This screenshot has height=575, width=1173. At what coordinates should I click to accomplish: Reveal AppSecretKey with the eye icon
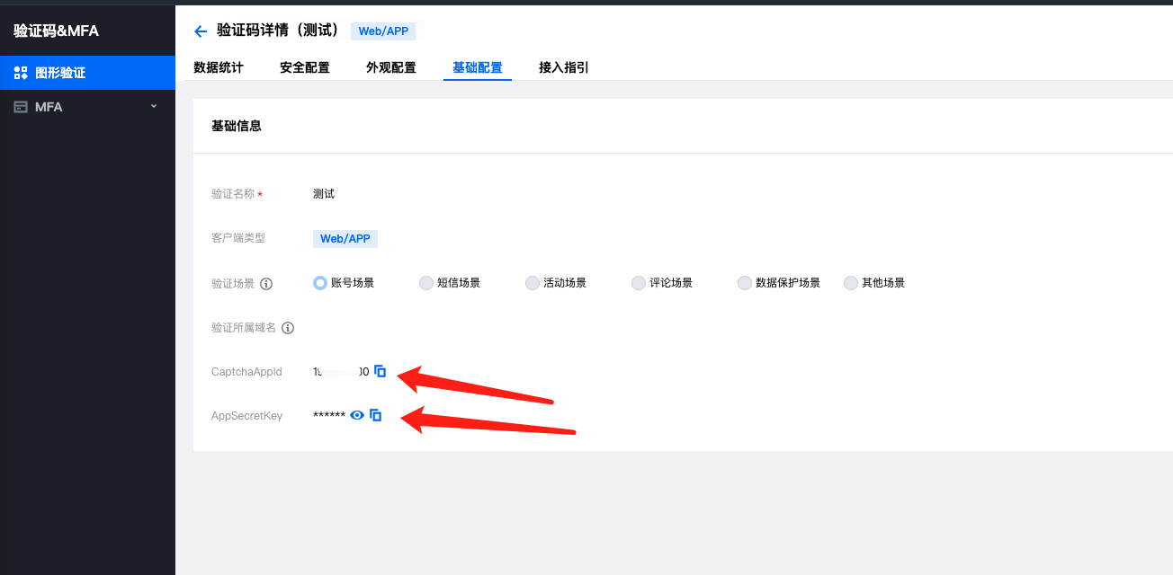click(357, 415)
